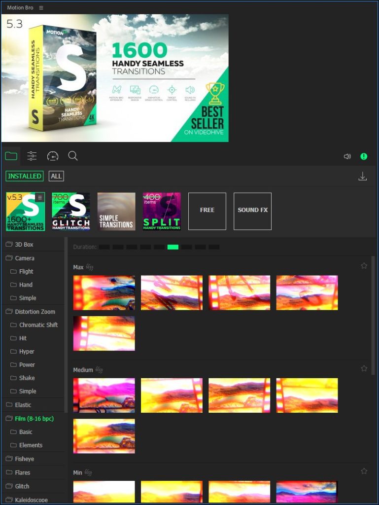Screen dimensions: 379x505
Task: Favorite the Min group with star icon
Action: pyautogui.click(x=364, y=471)
